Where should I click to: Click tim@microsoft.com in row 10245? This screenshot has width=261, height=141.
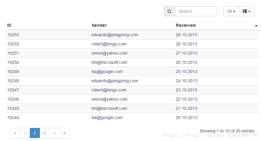point(109,108)
